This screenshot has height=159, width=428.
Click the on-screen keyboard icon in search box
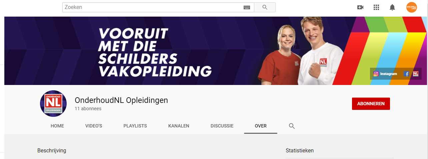point(247,7)
